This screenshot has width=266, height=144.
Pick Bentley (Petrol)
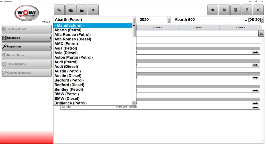pyautogui.click(x=93, y=90)
